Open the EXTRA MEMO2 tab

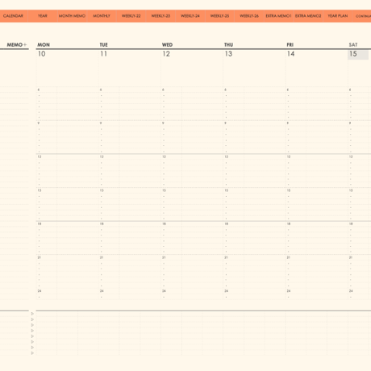(x=308, y=16)
